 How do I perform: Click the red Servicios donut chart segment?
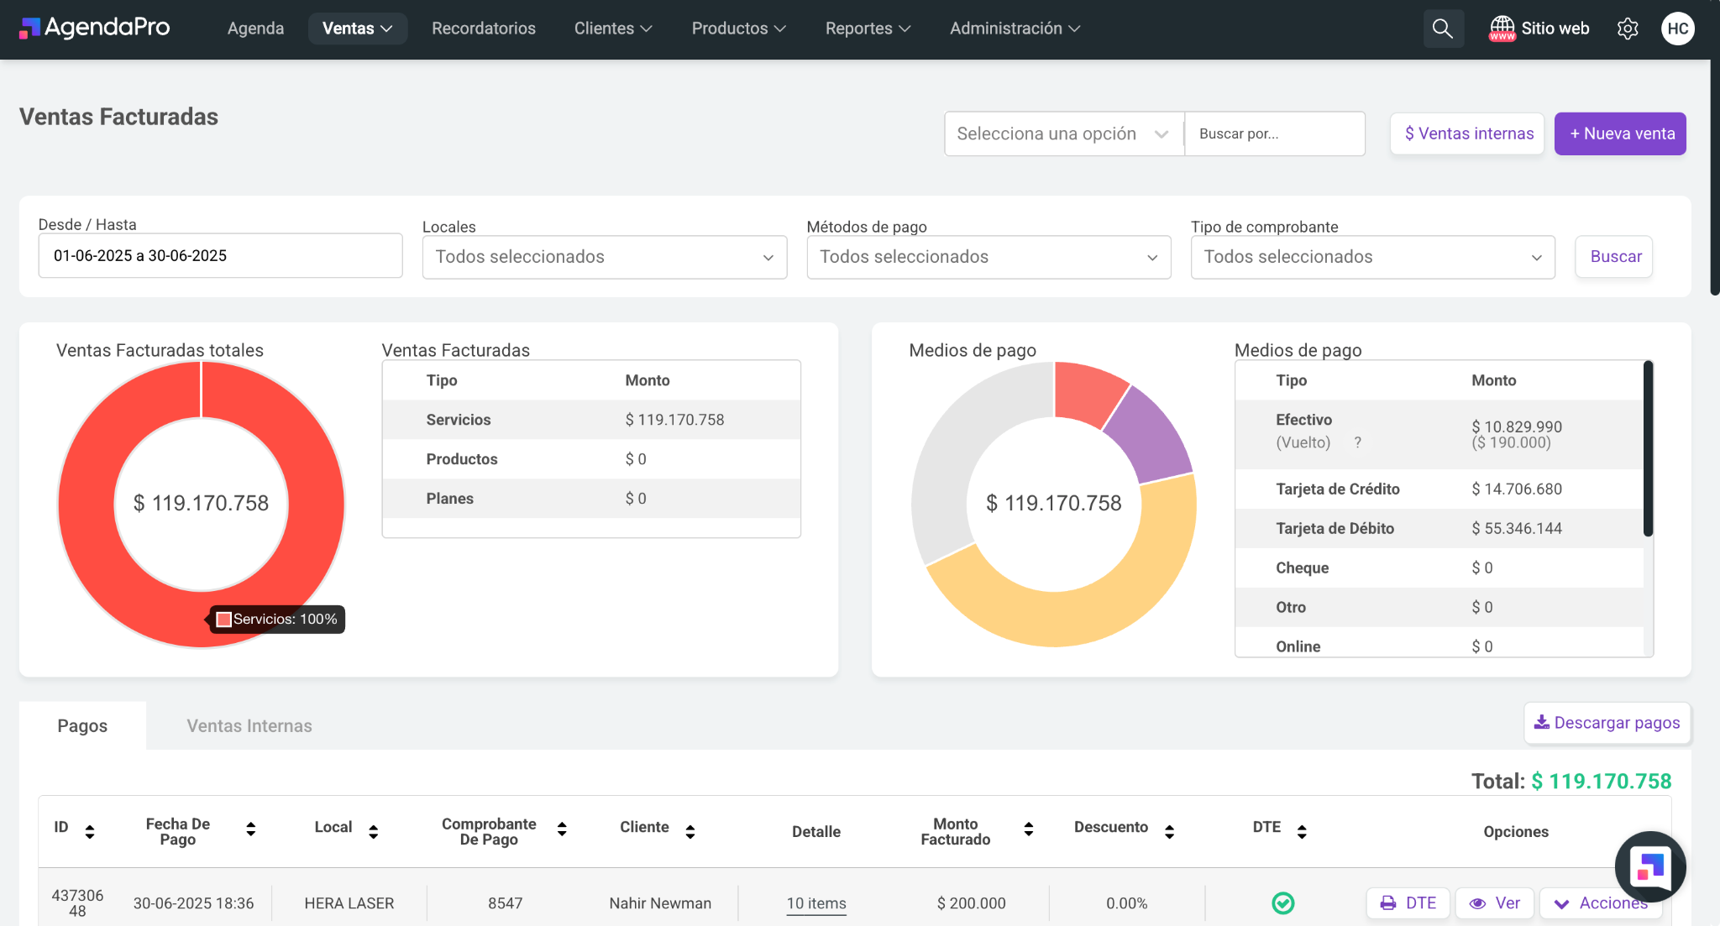pos(88,504)
